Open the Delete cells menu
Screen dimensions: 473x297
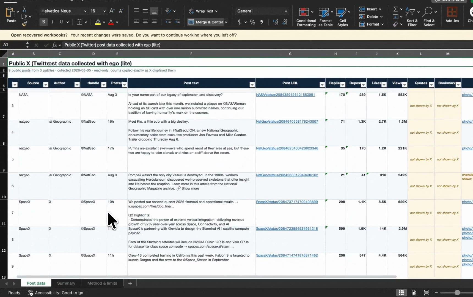[371, 16]
